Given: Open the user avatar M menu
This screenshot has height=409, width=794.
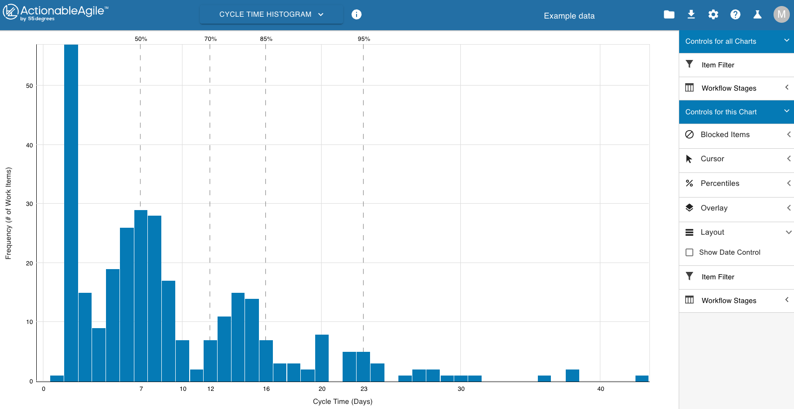Looking at the screenshot, I should (x=781, y=15).
